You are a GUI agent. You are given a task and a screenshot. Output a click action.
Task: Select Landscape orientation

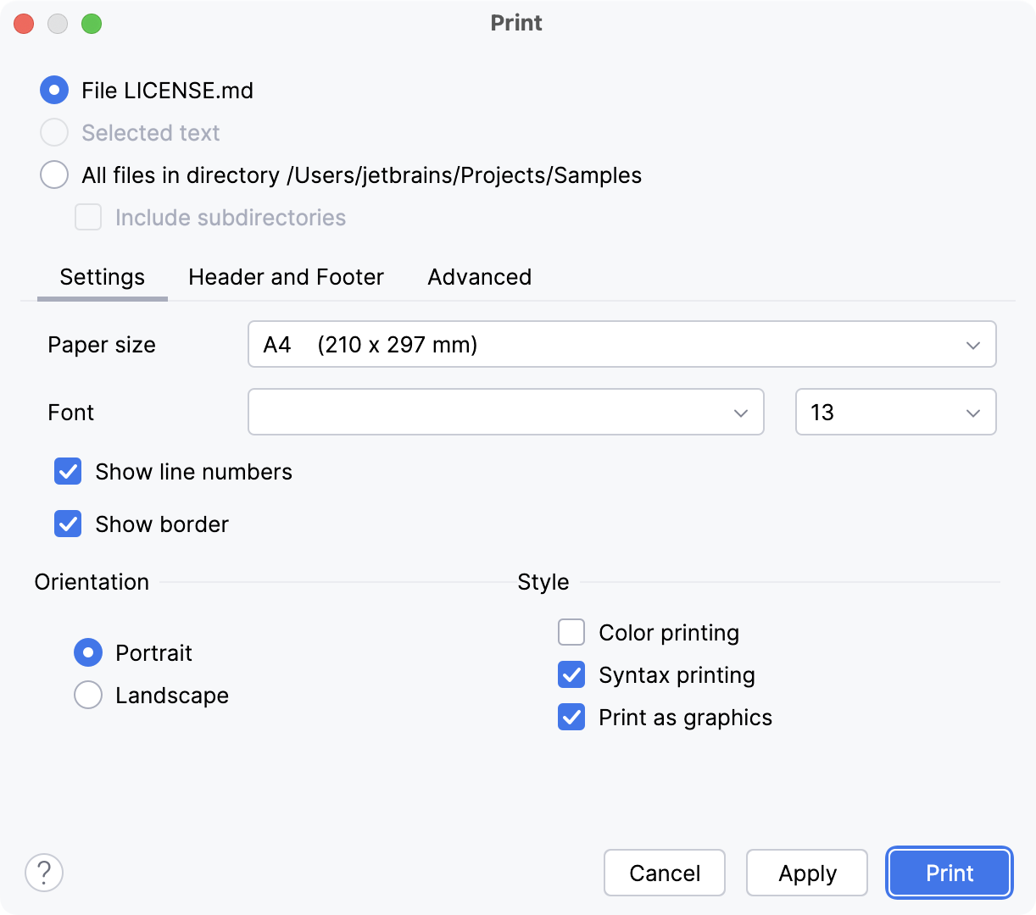[x=88, y=695]
